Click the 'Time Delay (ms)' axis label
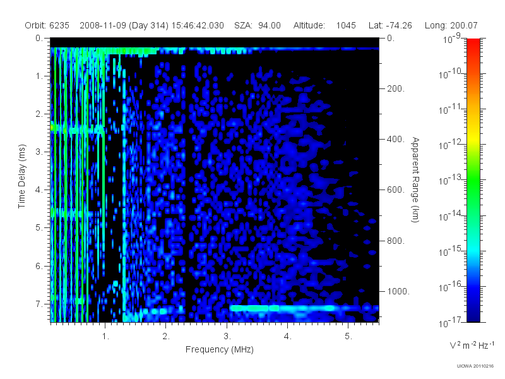 tap(21, 176)
